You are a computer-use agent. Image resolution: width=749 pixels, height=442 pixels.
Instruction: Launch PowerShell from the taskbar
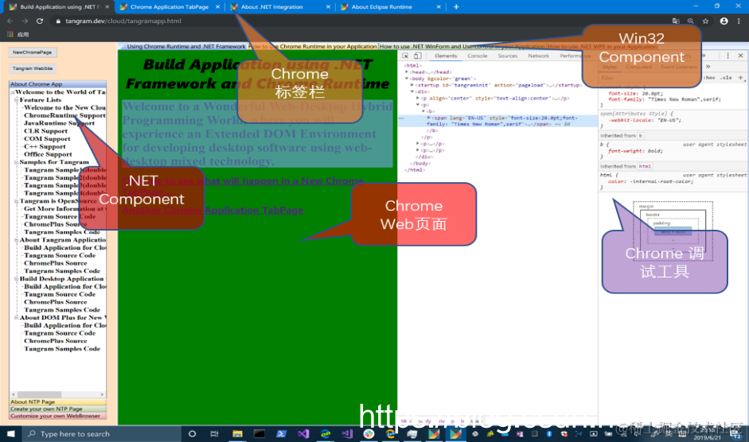(281, 434)
